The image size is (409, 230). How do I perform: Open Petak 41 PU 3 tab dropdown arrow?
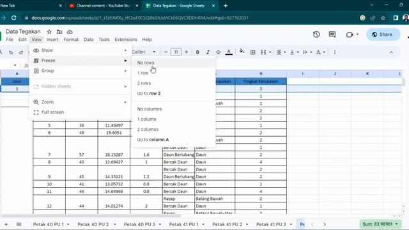pos(291,224)
